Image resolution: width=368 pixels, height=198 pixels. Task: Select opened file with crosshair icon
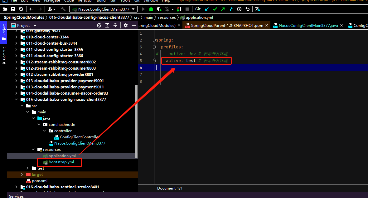click(x=99, y=25)
